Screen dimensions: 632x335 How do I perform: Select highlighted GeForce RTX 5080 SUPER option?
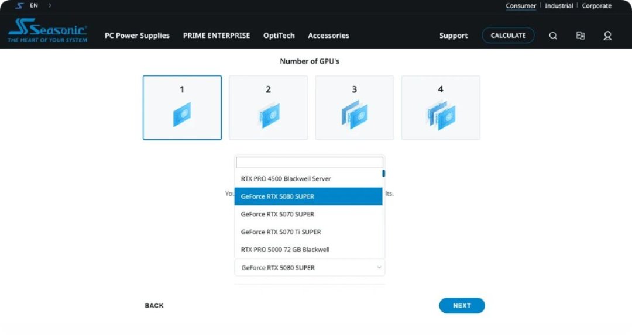pos(308,196)
